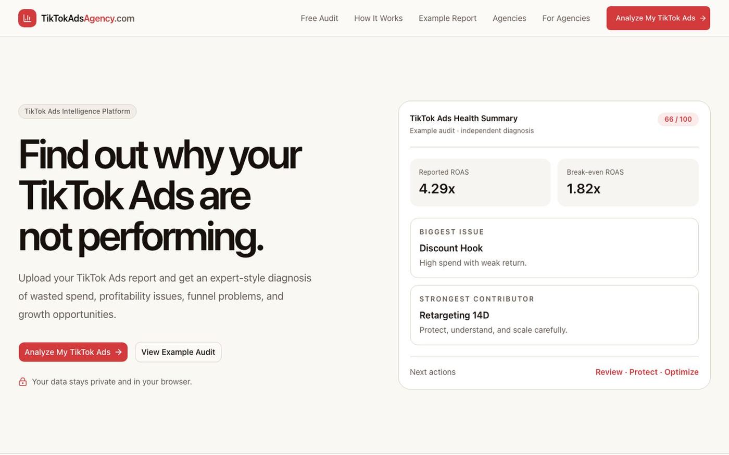The height and width of the screenshot is (455, 729).
Task: Click TikTokAdsAgency.com brand name link
Action: click(x=88, y=18)
